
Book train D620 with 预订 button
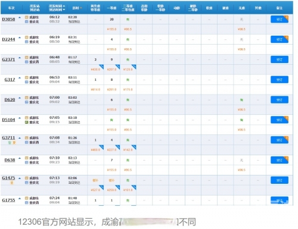[x=280, y=100]
